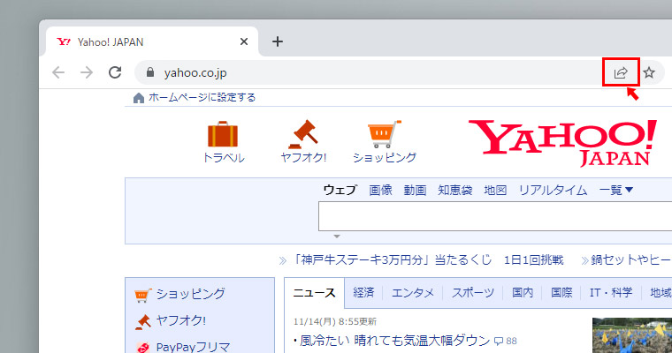
Task: Click the lock icon beside yahoo.co.jp
Action: 150,72
